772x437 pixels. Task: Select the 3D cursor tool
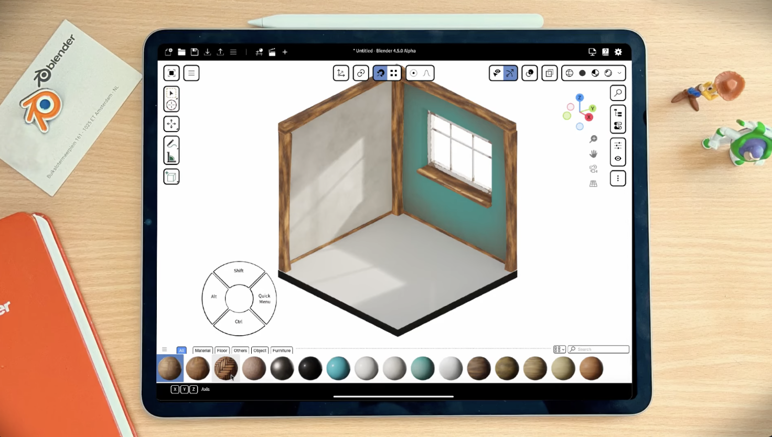coord(171,105)
